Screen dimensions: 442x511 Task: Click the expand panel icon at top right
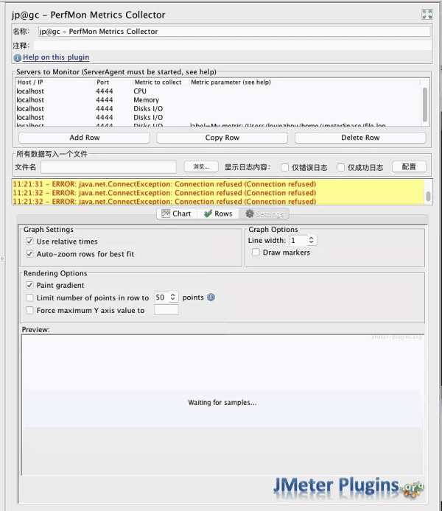click(x=427, y=14)
